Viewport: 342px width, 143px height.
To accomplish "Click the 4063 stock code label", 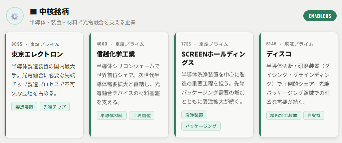I will 102,44.
